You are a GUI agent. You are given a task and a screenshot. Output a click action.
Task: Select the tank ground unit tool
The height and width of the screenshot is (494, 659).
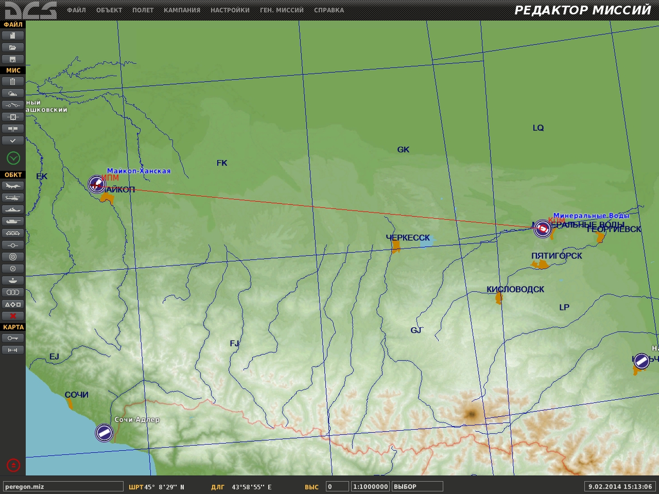click(13, 221)
